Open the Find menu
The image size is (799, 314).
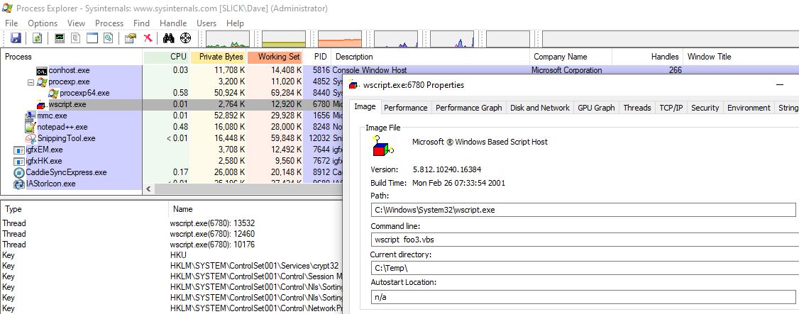pyautogui.click(x=142, y=23)
